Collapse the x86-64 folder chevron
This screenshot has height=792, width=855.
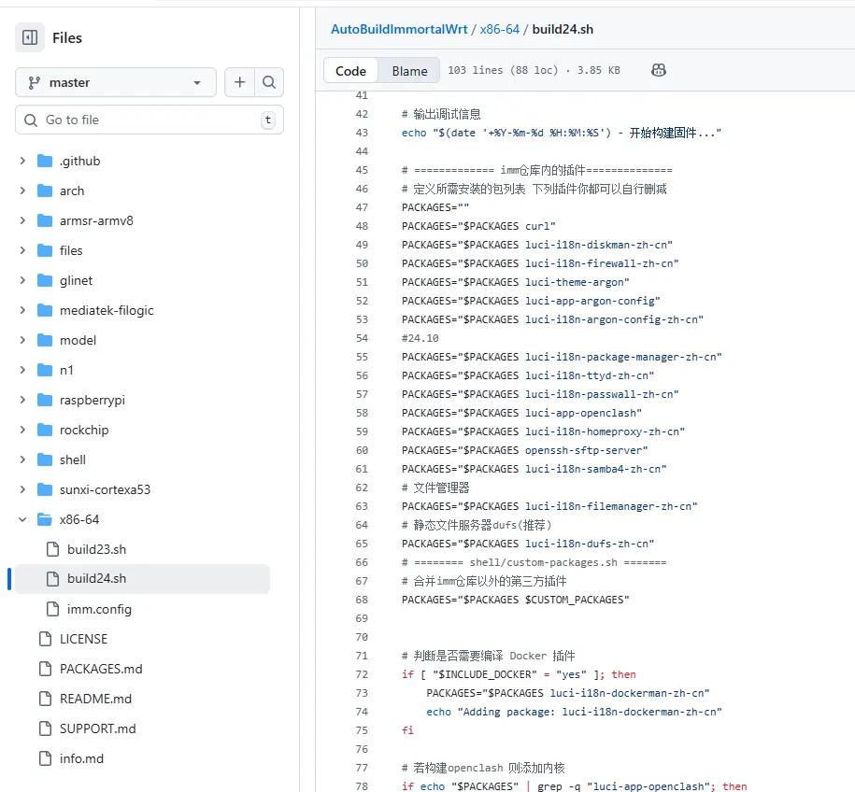tap(22, 519)
